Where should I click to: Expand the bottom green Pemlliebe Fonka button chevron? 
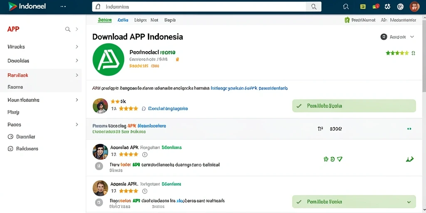coord(409,202)
